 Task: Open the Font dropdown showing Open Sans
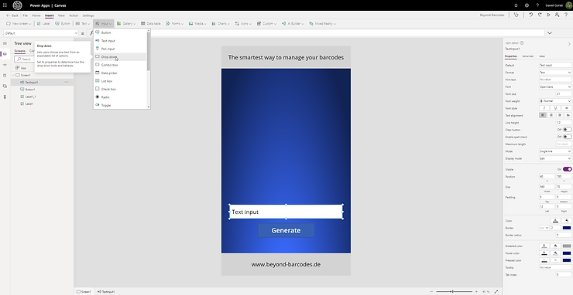click(x=555, y=86)
